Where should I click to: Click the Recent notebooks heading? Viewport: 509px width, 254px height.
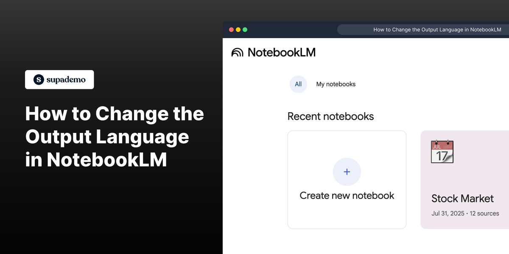point(331,116)
